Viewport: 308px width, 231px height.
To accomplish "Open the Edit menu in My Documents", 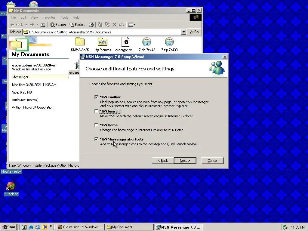I will (23, 17).
